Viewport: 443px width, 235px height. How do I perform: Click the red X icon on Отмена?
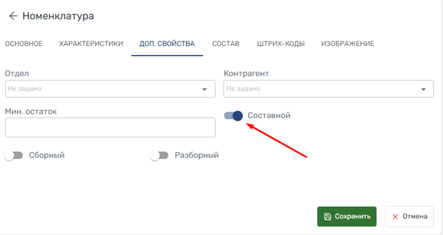tap(395, 217)
